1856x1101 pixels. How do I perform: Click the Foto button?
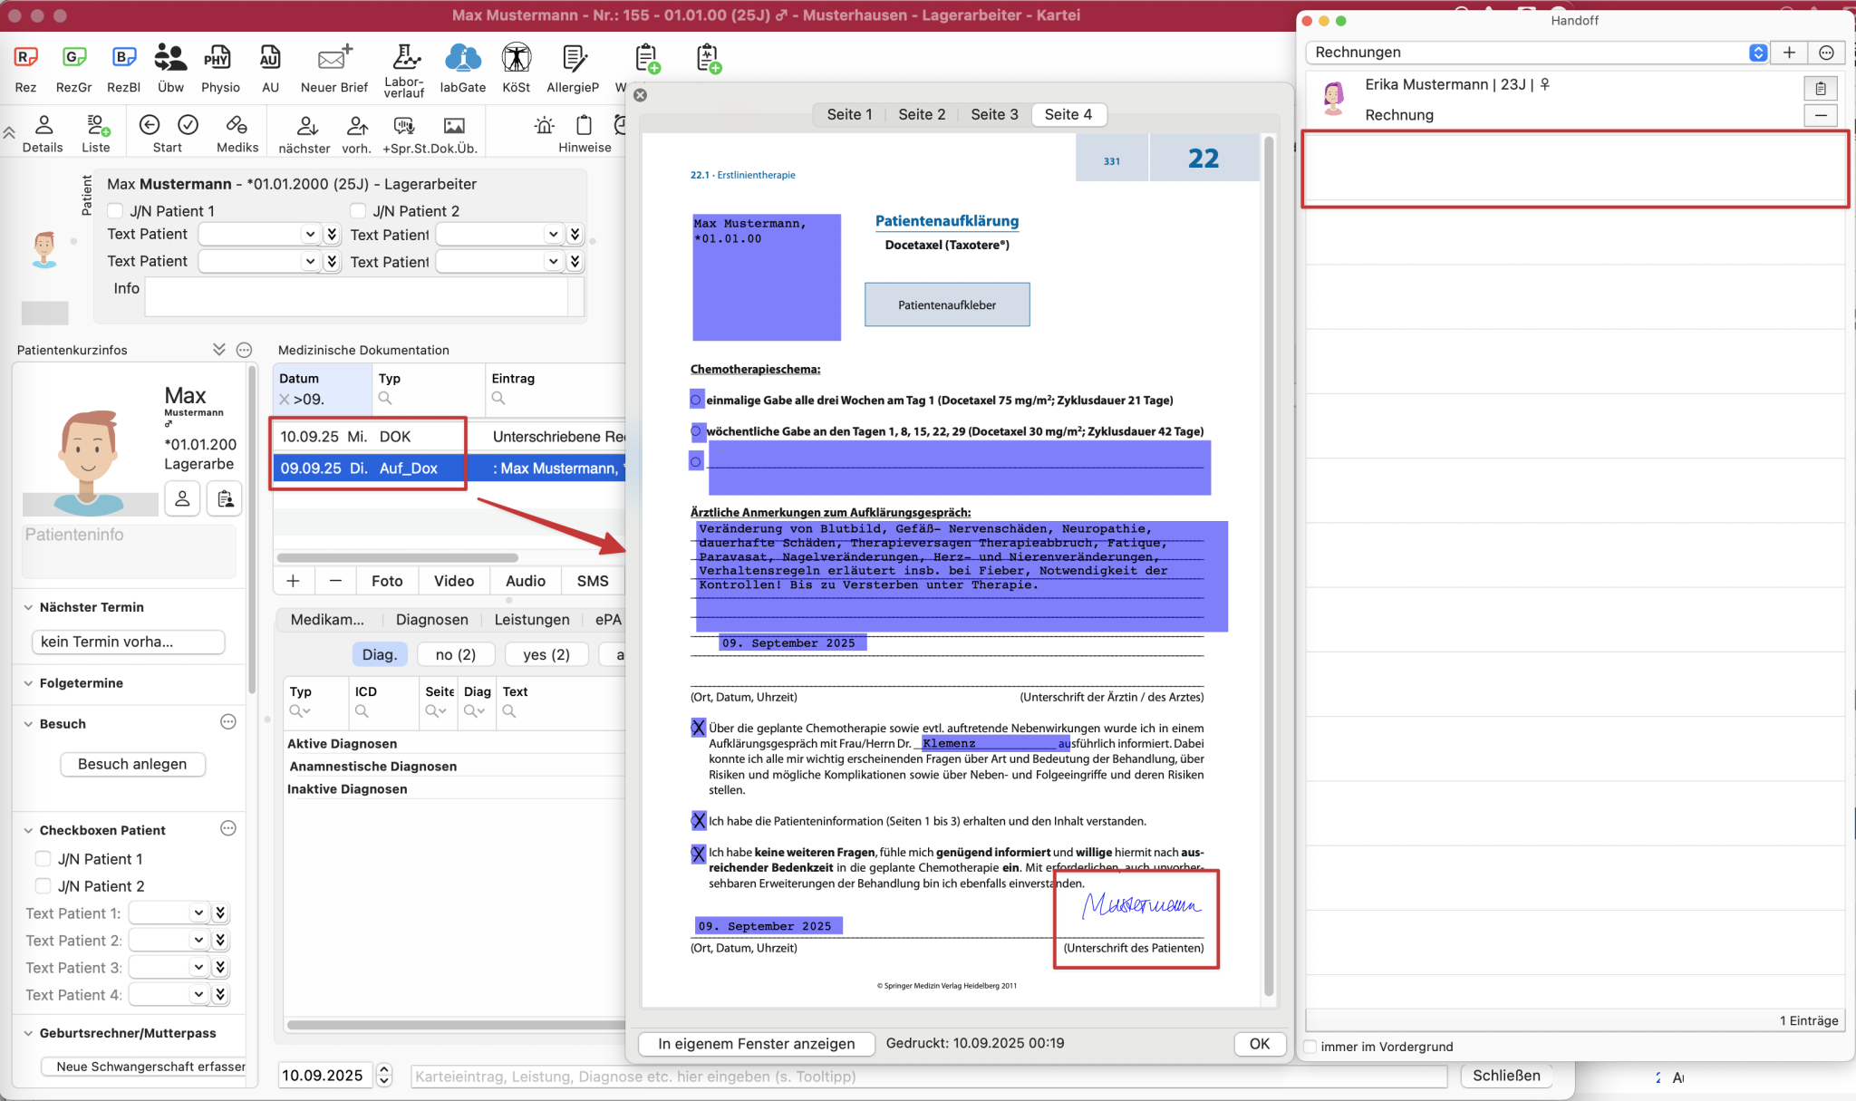tap(387, 581)
